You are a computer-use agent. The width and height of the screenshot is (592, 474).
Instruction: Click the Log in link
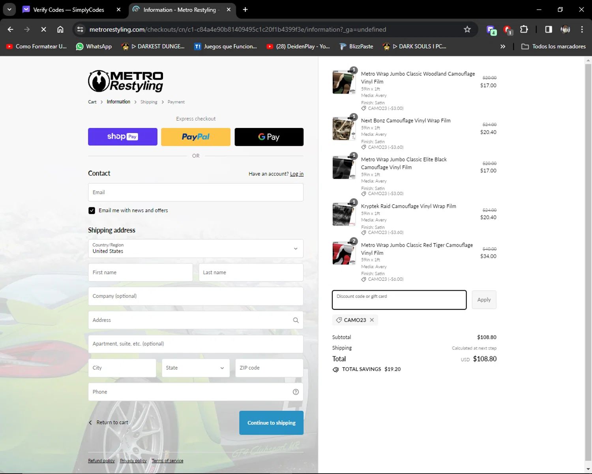pos(297,174)
